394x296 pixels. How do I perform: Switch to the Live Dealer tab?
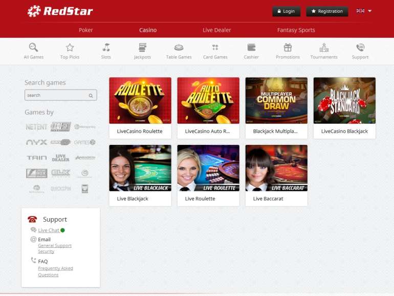(216, 30)
